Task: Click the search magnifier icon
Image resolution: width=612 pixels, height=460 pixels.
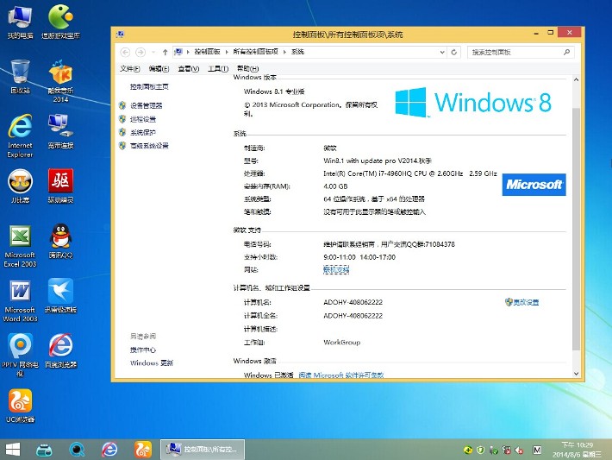Action: pyautogui.click(x=566, y=52)
